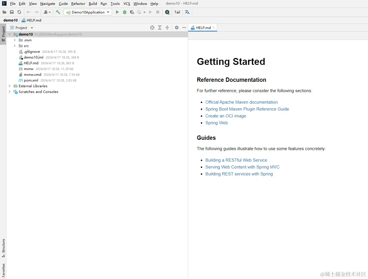This screenshot has width=368, height=279.
Task: Click Run with Coverage shield icon
Action: pos(132,12)
